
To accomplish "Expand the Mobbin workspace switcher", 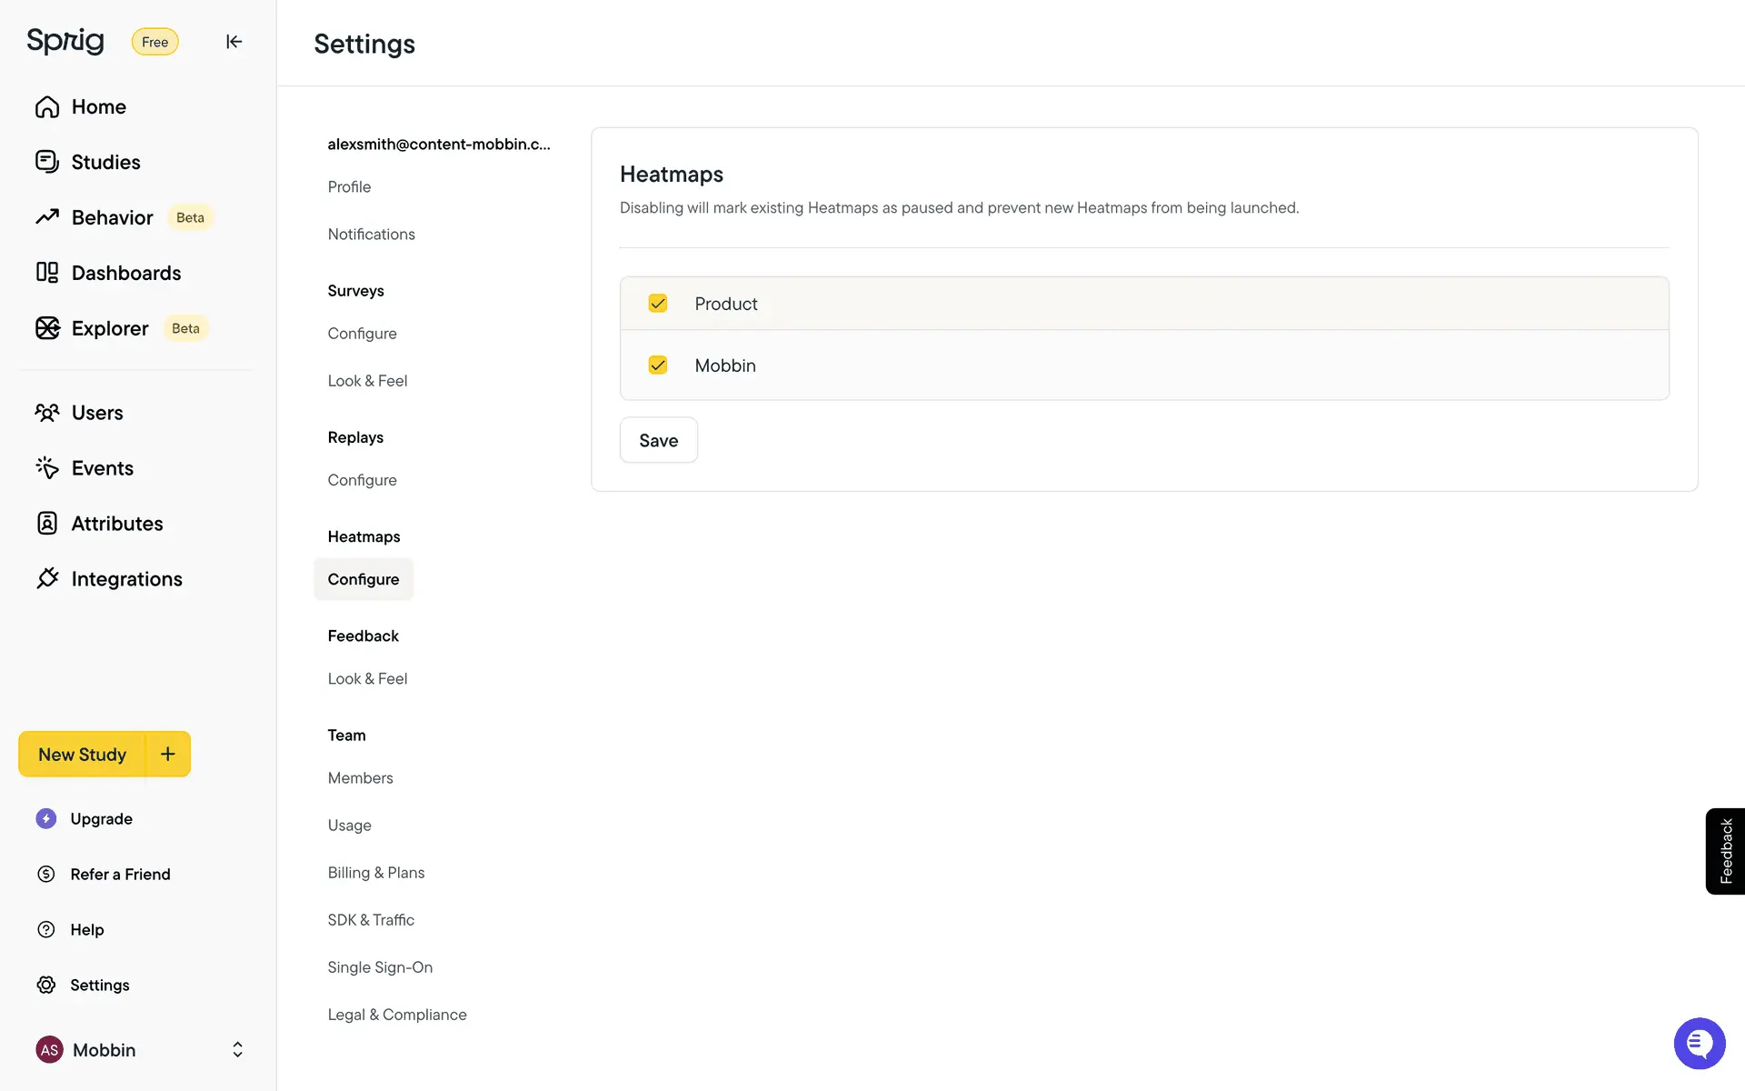I will (237, 1050).
